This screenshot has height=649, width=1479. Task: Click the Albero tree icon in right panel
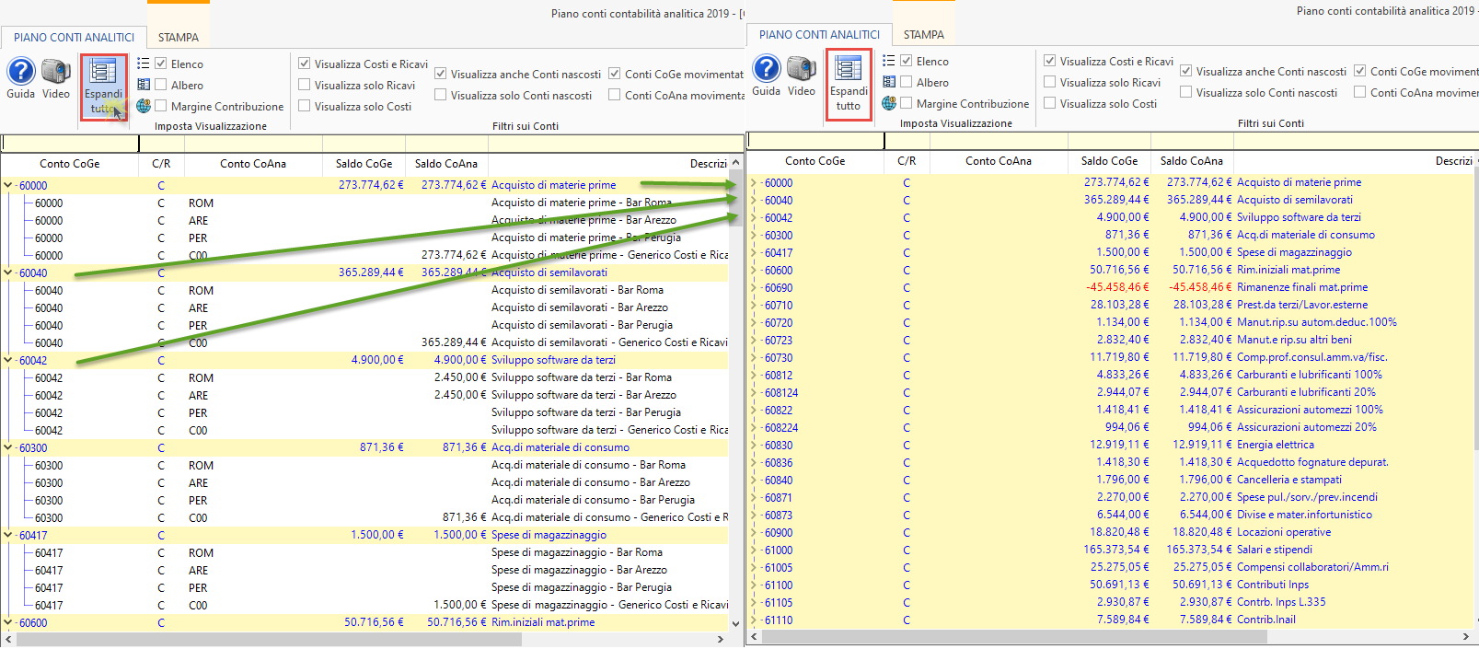pos(889,82)
